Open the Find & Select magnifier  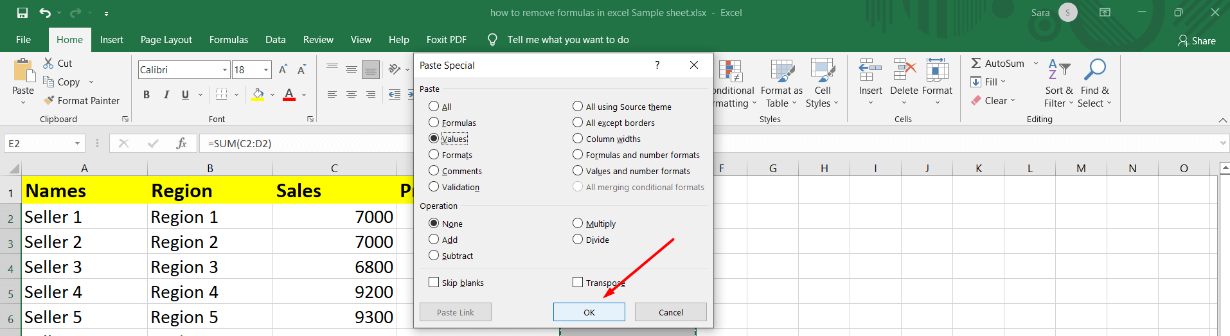(x=1094, y=70)
